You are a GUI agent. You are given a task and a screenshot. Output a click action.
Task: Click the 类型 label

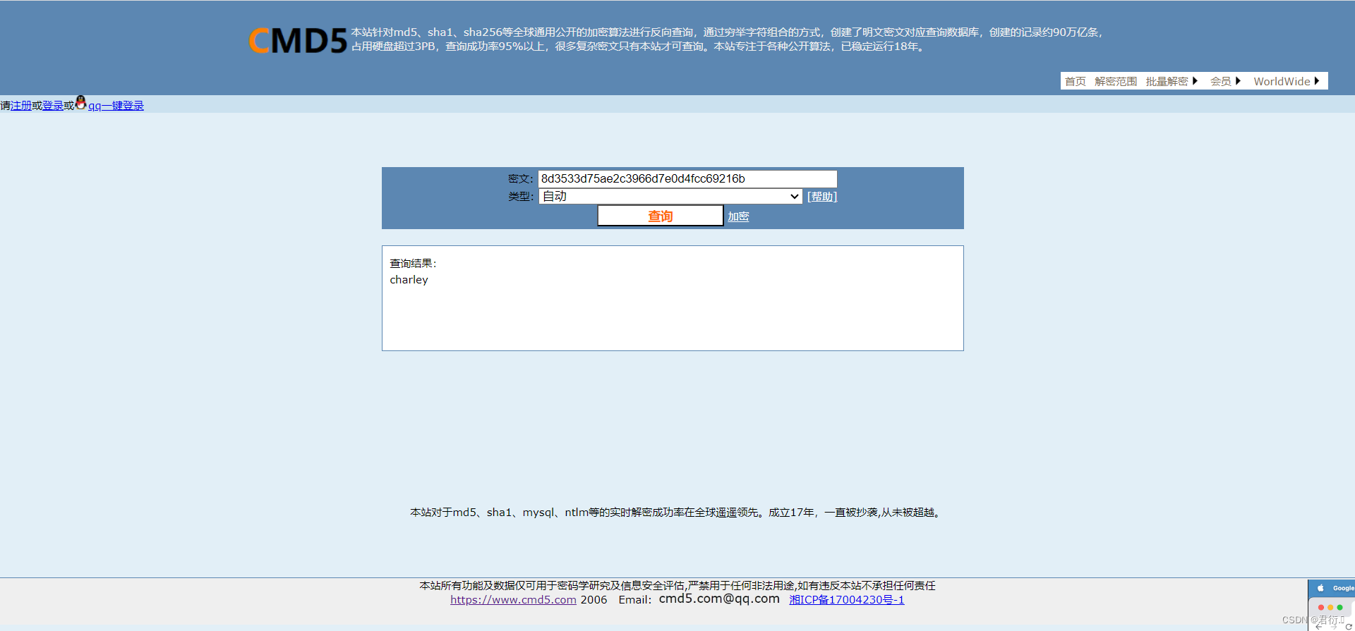(x=521, y=197)
